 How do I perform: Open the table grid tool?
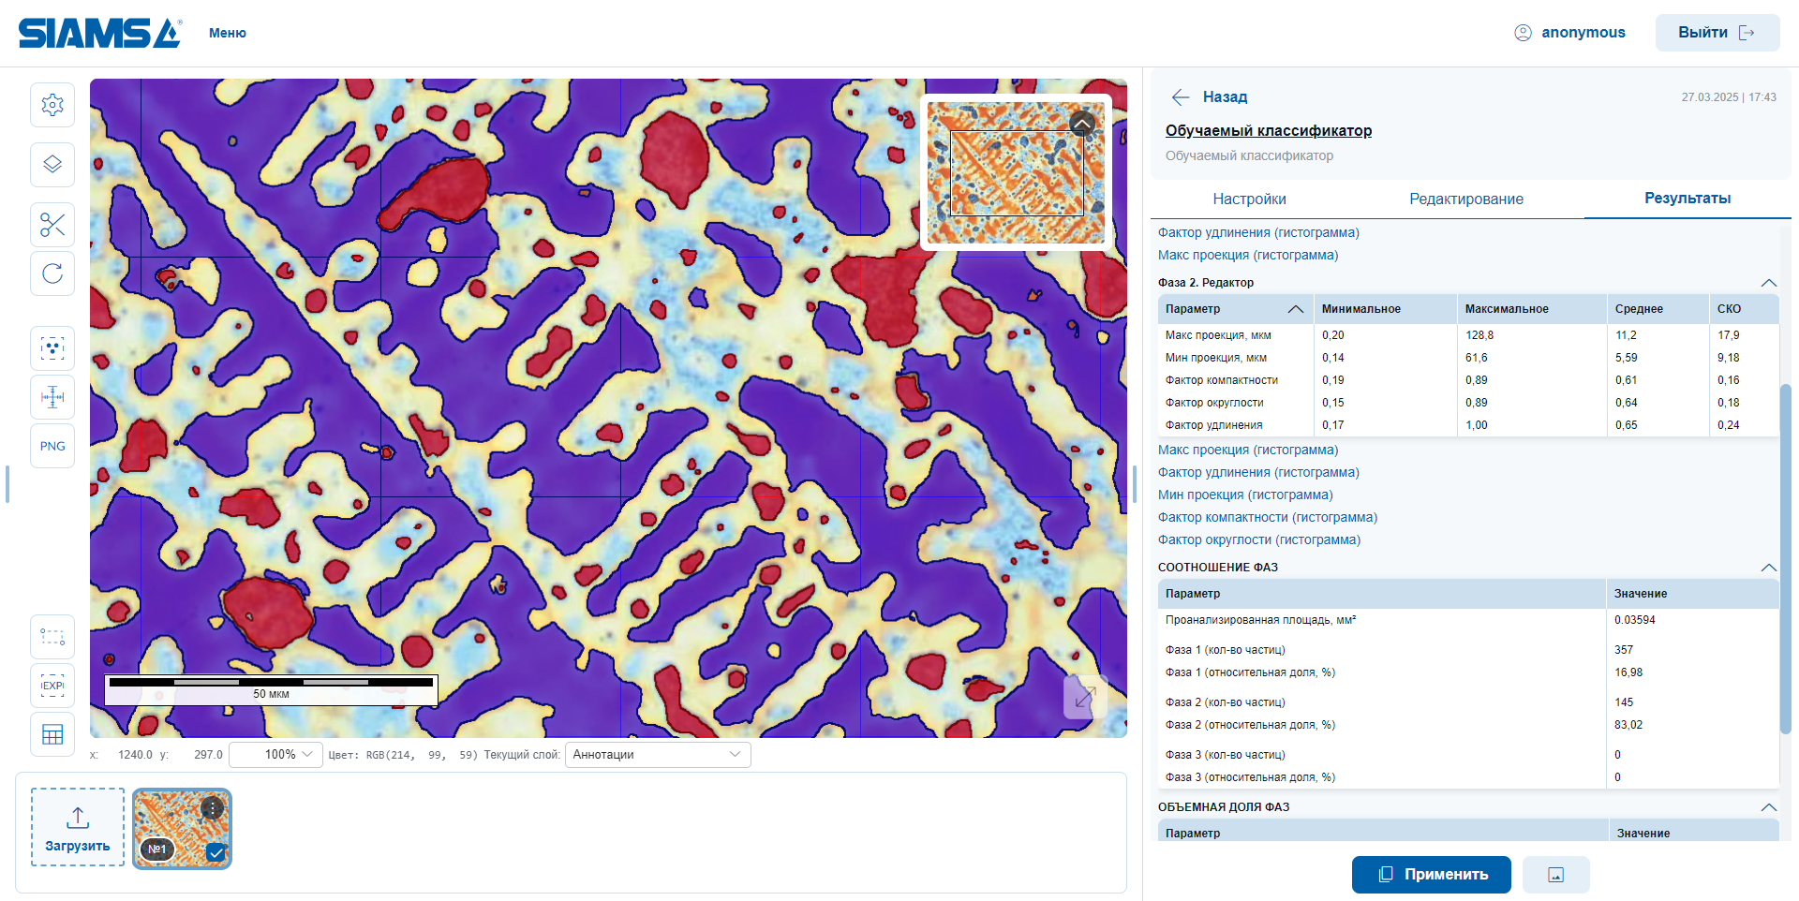click(52, 734)
